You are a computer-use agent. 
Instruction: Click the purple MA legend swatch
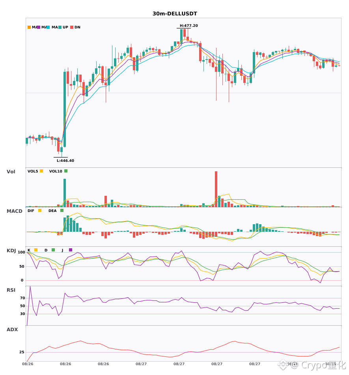pos(39,27)
